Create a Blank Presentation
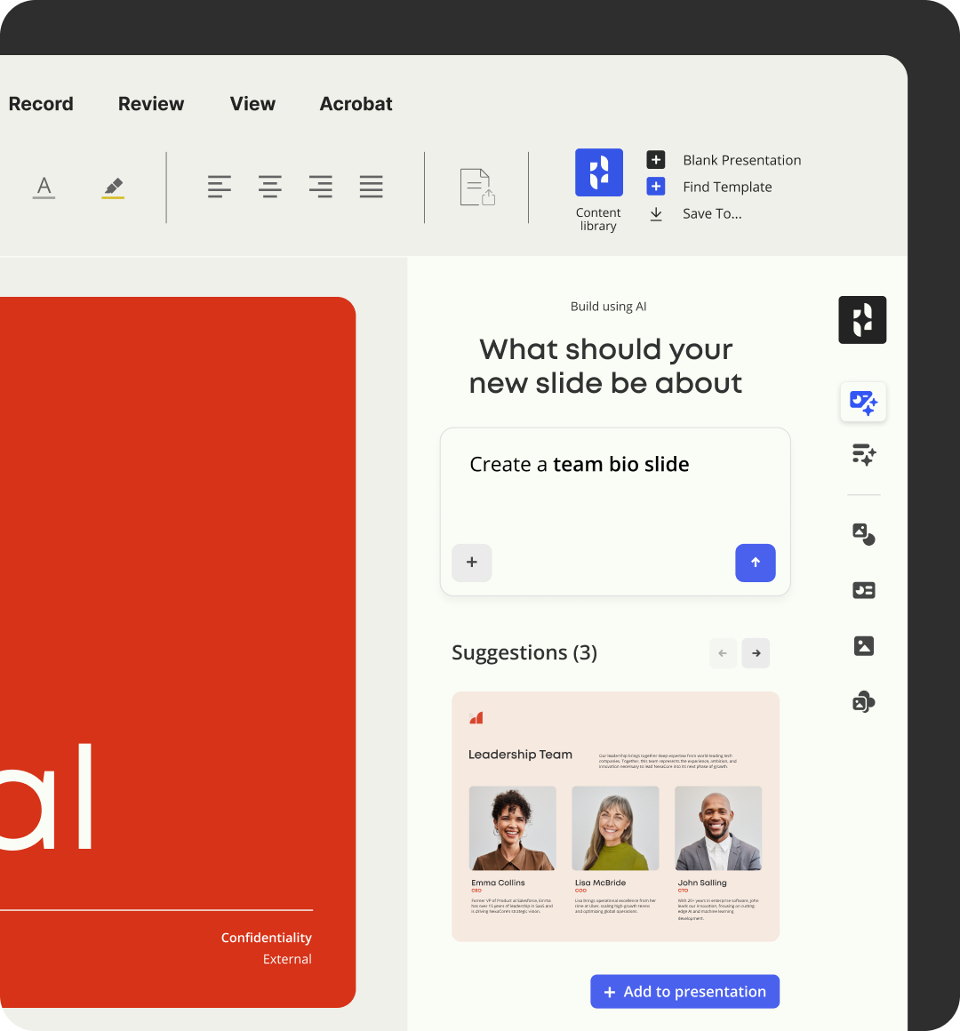The image size is (960, 1031). coord(741,160)
